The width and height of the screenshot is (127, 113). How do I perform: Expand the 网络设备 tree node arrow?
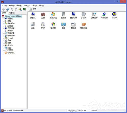tap(3, 36)
